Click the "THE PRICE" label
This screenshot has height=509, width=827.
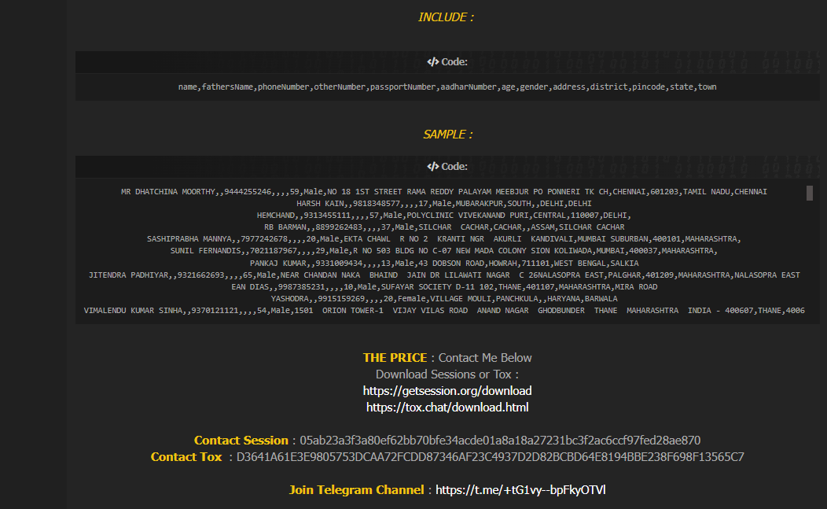[395, 358]
